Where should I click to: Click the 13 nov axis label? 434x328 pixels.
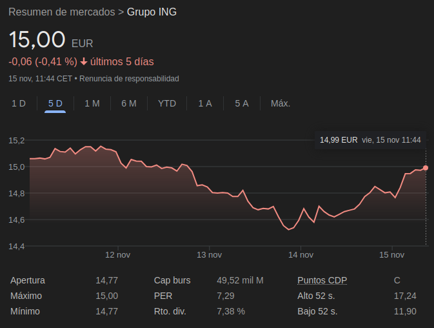[x=209, y=255]
